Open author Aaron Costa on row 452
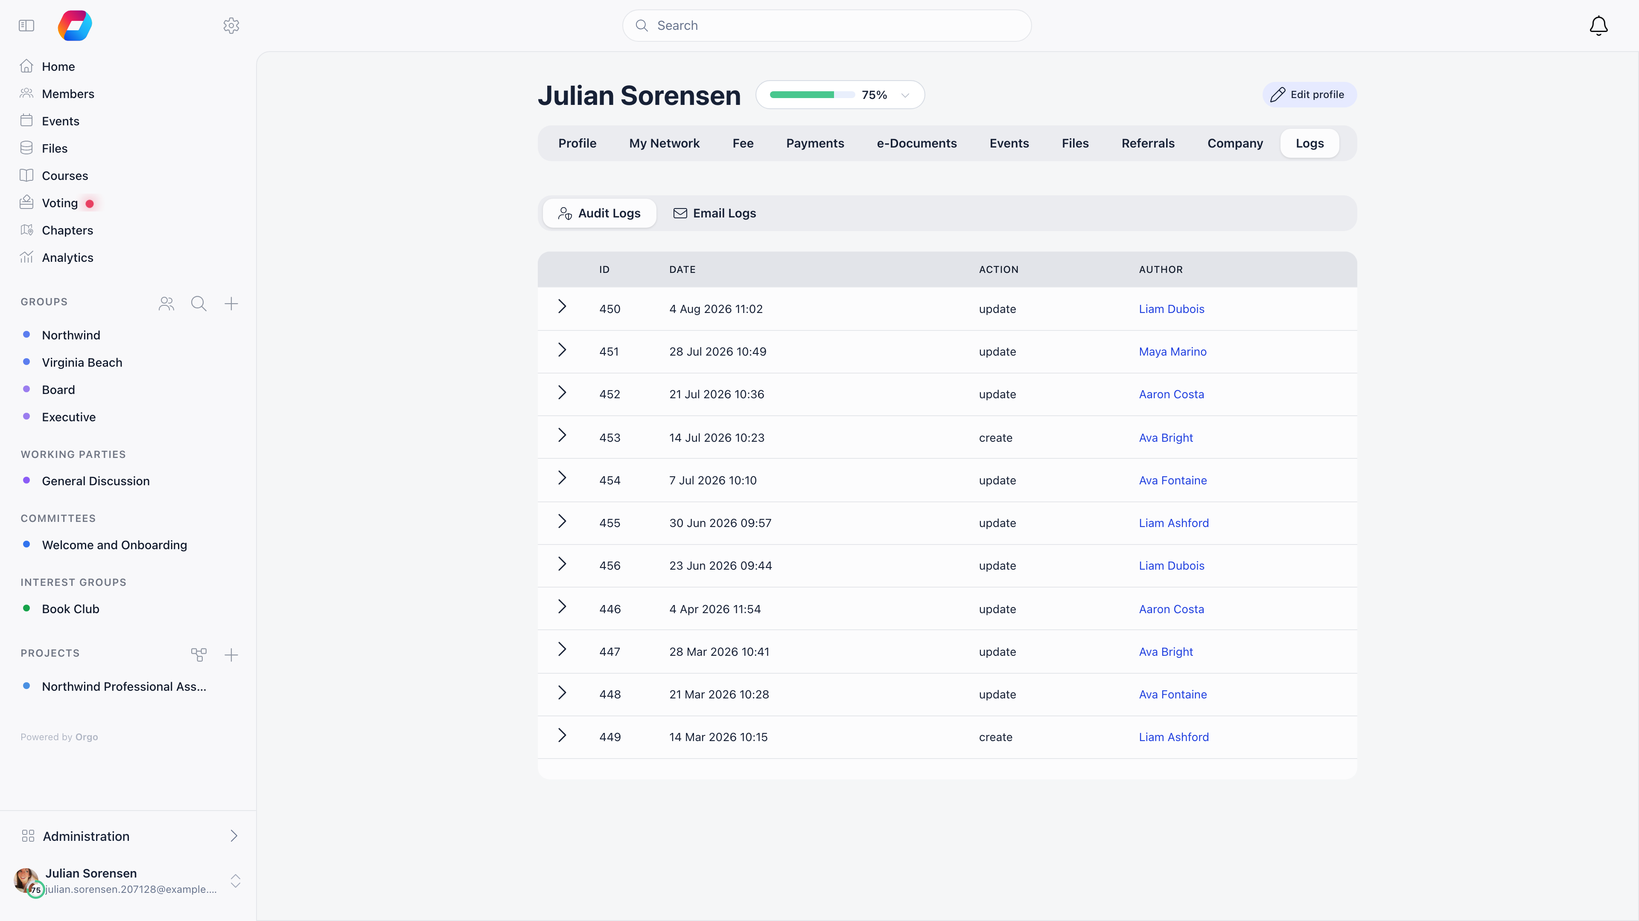Viewport: 1639px width, 921px height. coord(1171,394)
